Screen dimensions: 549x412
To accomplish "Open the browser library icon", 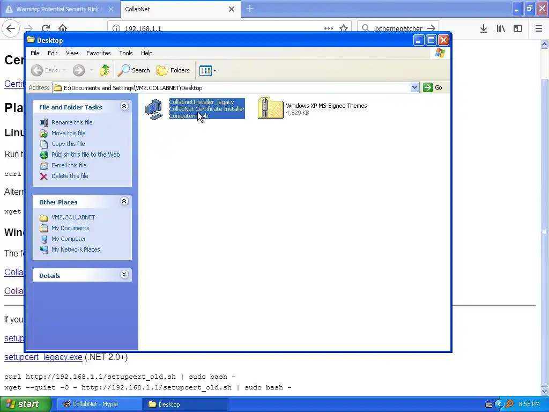I will (x=501, y=28).
